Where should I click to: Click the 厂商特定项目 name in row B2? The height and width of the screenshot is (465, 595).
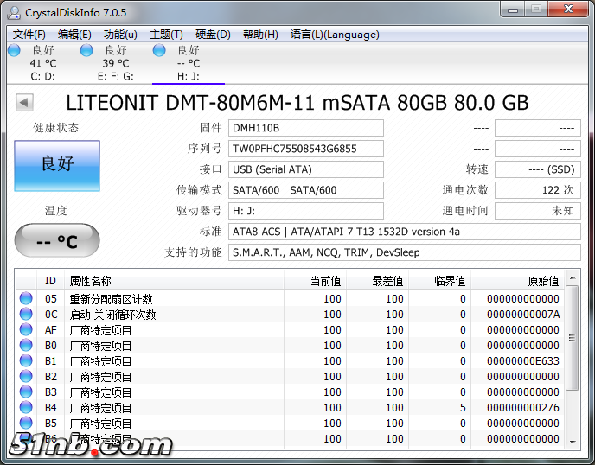[100, 377]
